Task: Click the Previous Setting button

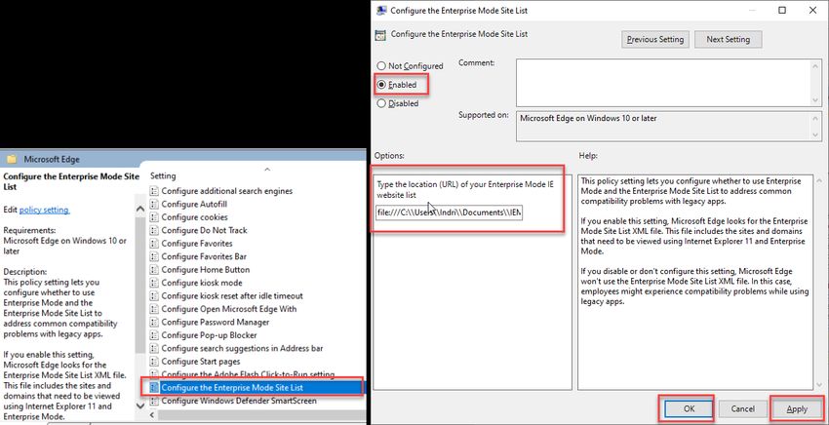Action: (655, 39)
